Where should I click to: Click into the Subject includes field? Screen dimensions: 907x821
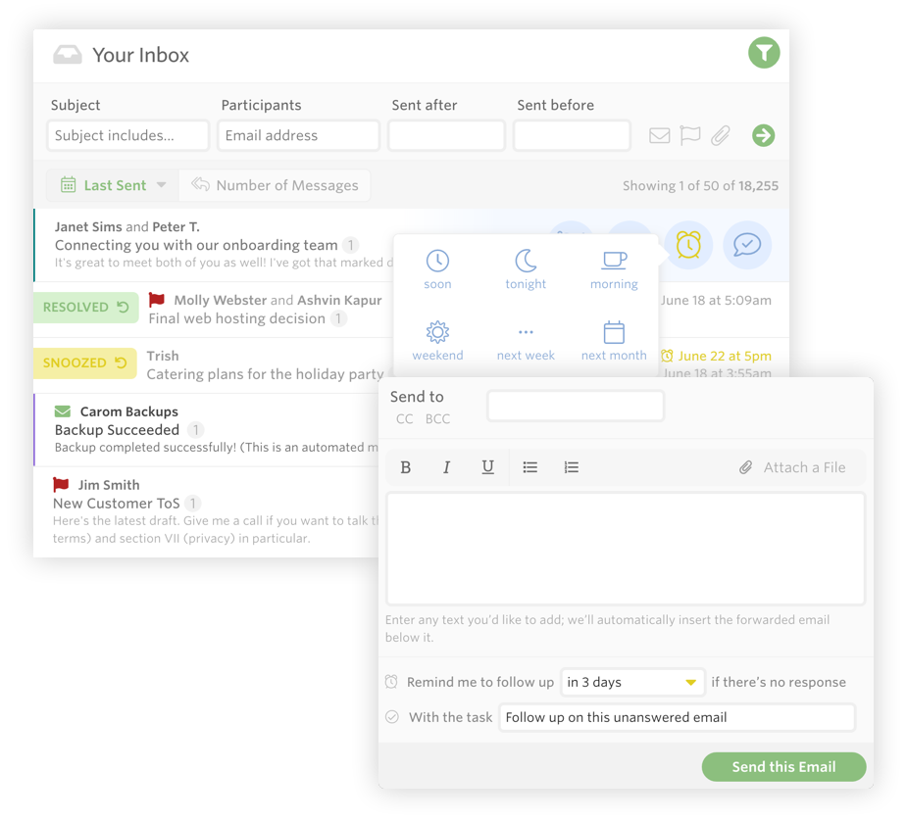pos(127,136)
